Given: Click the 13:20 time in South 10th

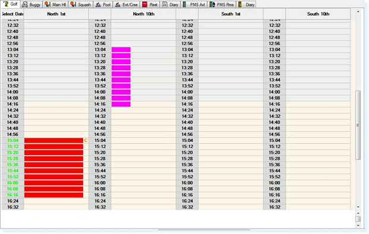Looking at the screenshot, I should tap(275, 62).
